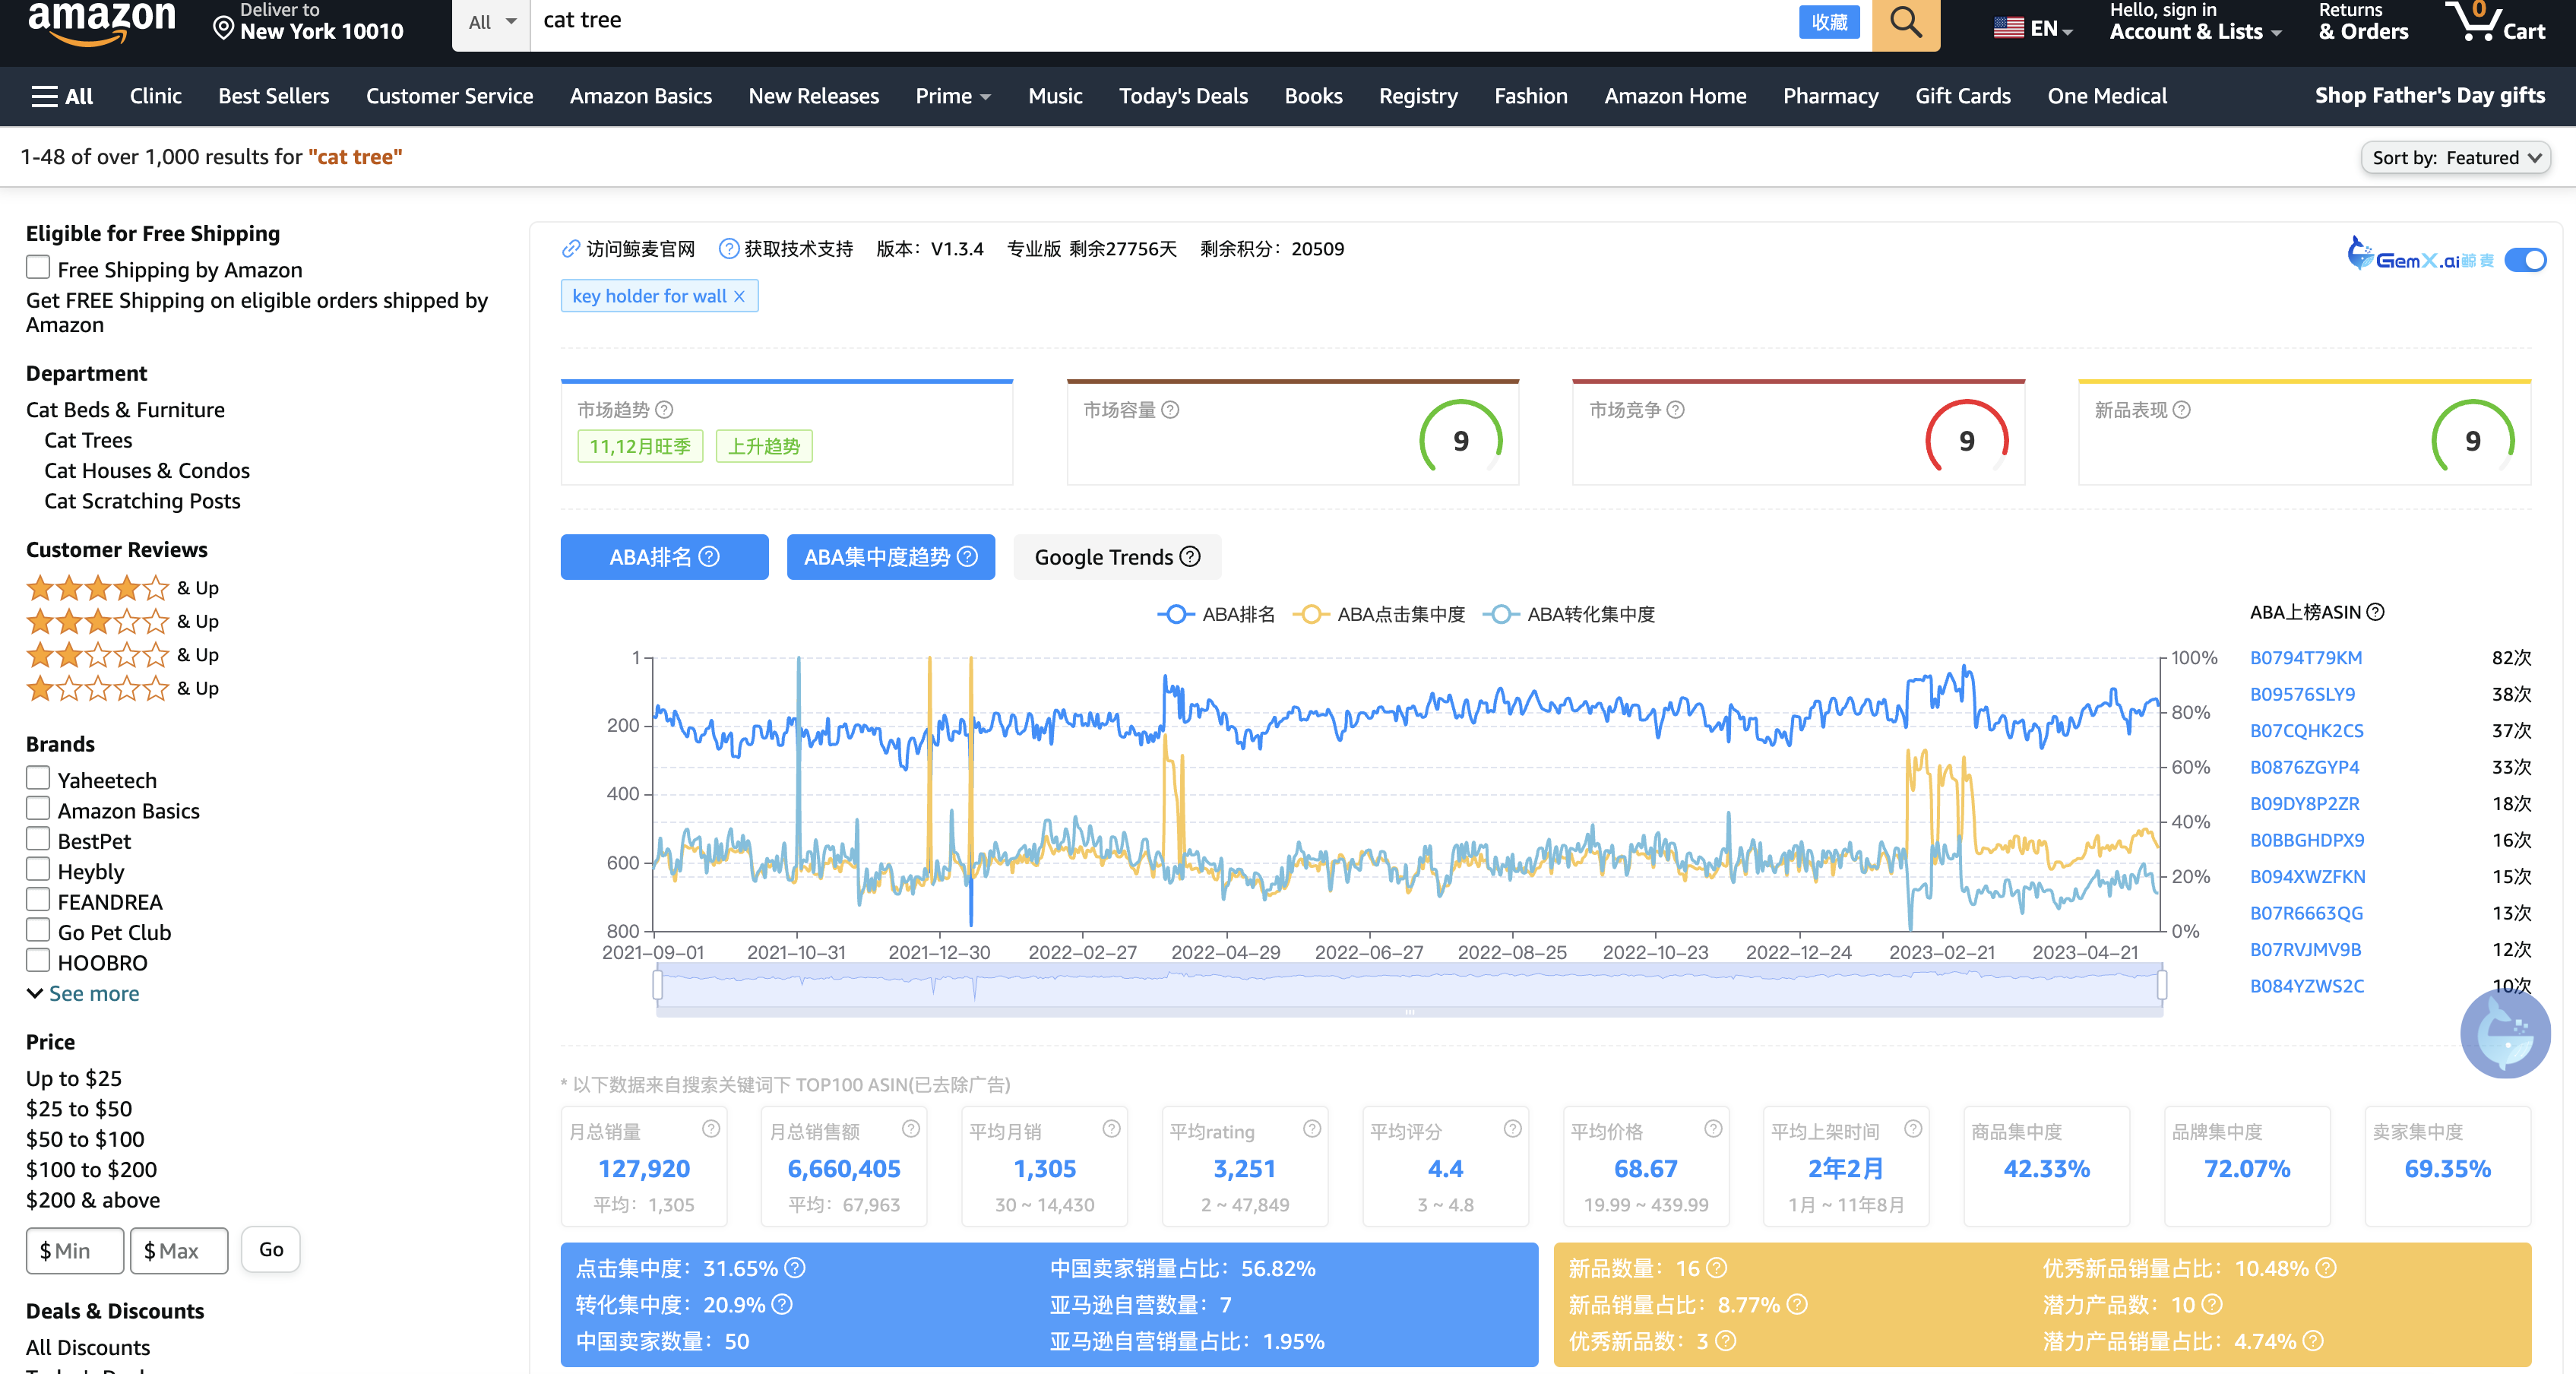Click the chart range slider left handle
The image size is (2576, 1374).
tap(657, 986)
